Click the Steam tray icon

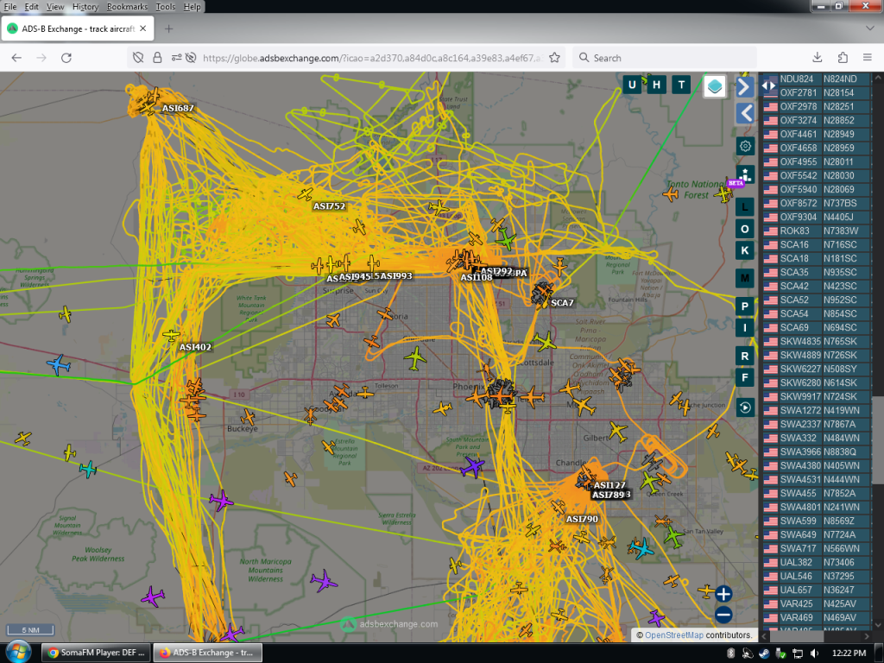pos(764,653)
